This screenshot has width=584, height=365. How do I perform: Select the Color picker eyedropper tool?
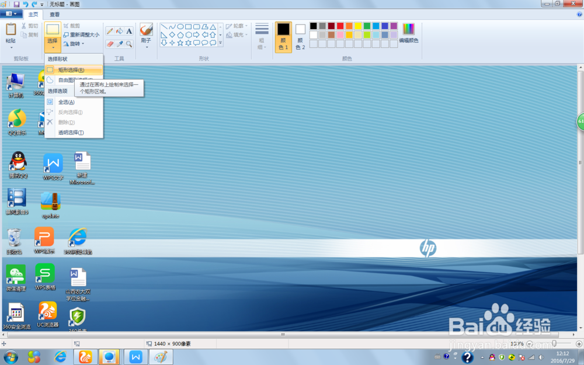coord(120,44)
